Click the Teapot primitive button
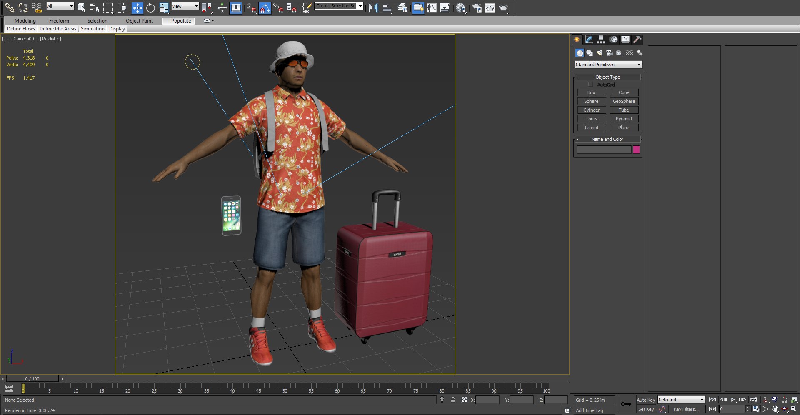Screen dimensions: 800x415 point(592,127)
